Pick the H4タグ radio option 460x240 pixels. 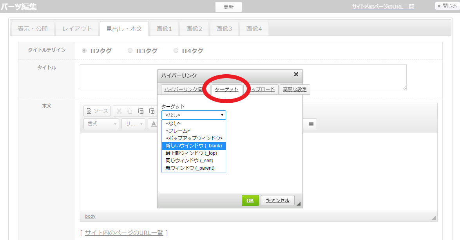(x=176, y=50)
